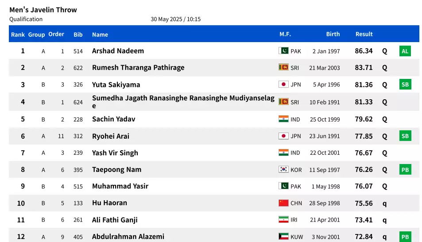Click the Result column header
The width and height of the screenshot is (422, 242).
[x=364, y=34]
